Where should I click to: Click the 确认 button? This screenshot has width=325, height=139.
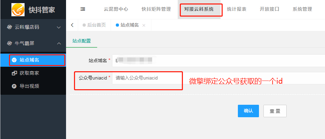(248, 111)
